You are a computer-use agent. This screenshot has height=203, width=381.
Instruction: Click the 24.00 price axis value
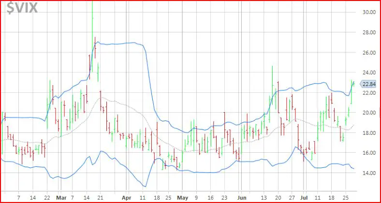[x=369, y=72]
